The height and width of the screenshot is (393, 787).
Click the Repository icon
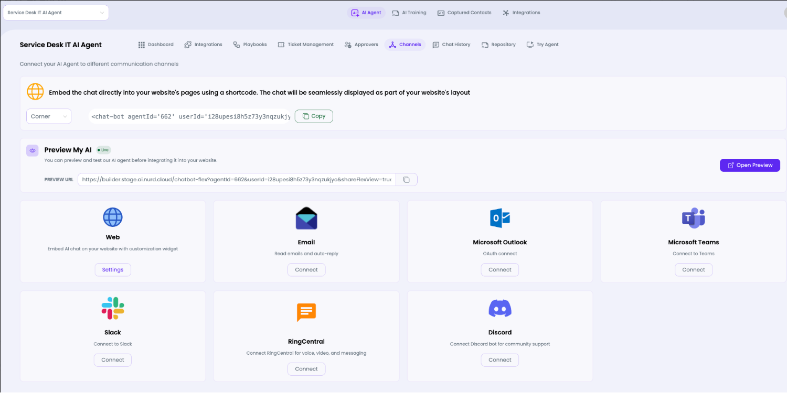tap(485, 45)
